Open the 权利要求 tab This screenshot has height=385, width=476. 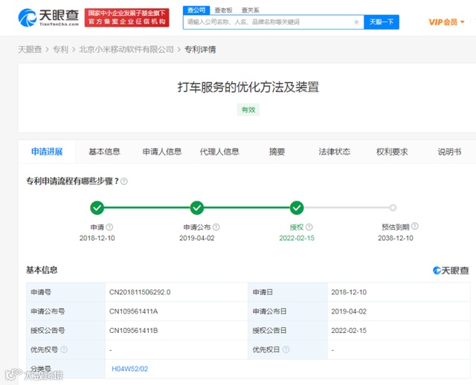392,152
